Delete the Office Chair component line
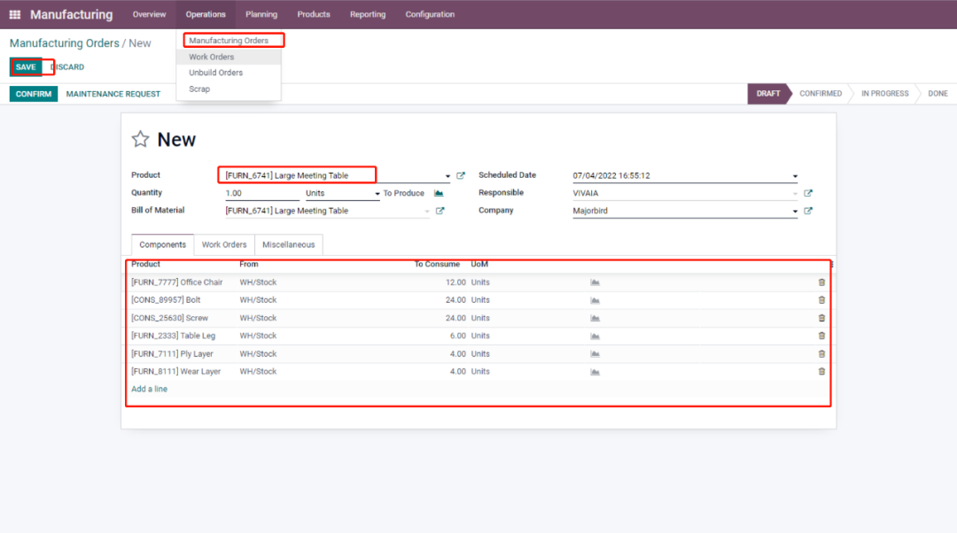This screenshot has height=533, width=957. point(821,282)
